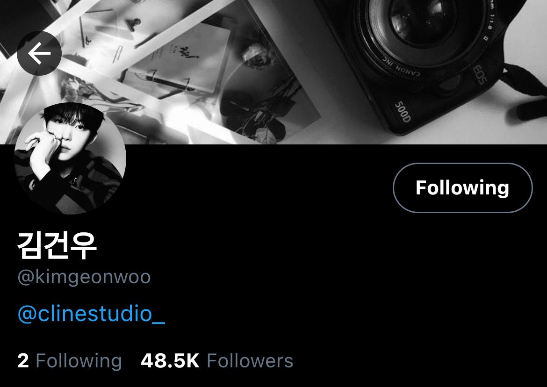Image resolution: width=547 pixels, height=387 pixels.
Task: Toggle the Following button to unfollow
Action: point(462,187)
